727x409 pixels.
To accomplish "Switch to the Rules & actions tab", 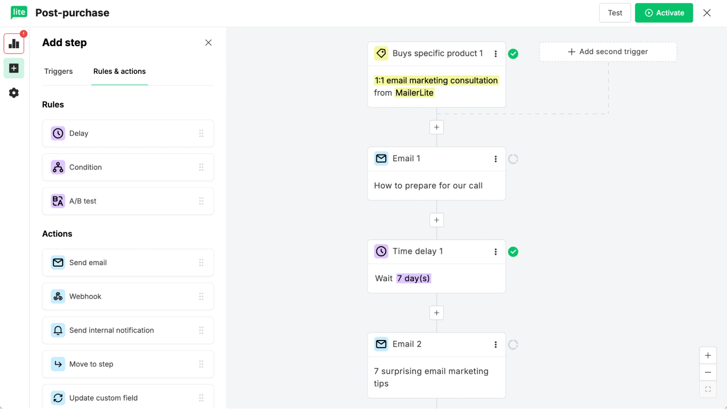I will click(119, 71).
